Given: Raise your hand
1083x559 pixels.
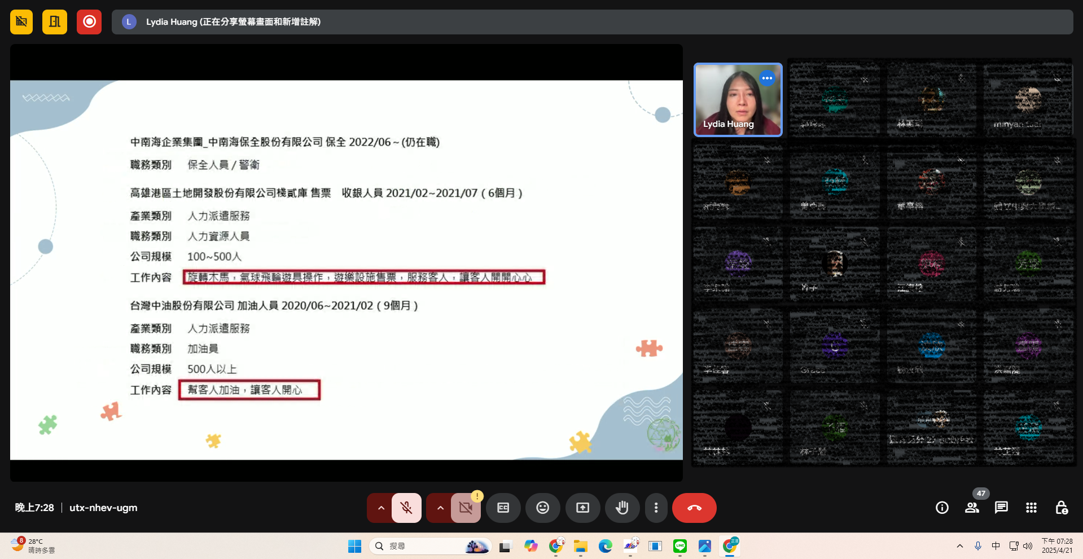Looking at the screenshot, I should [x=622, y=508].
